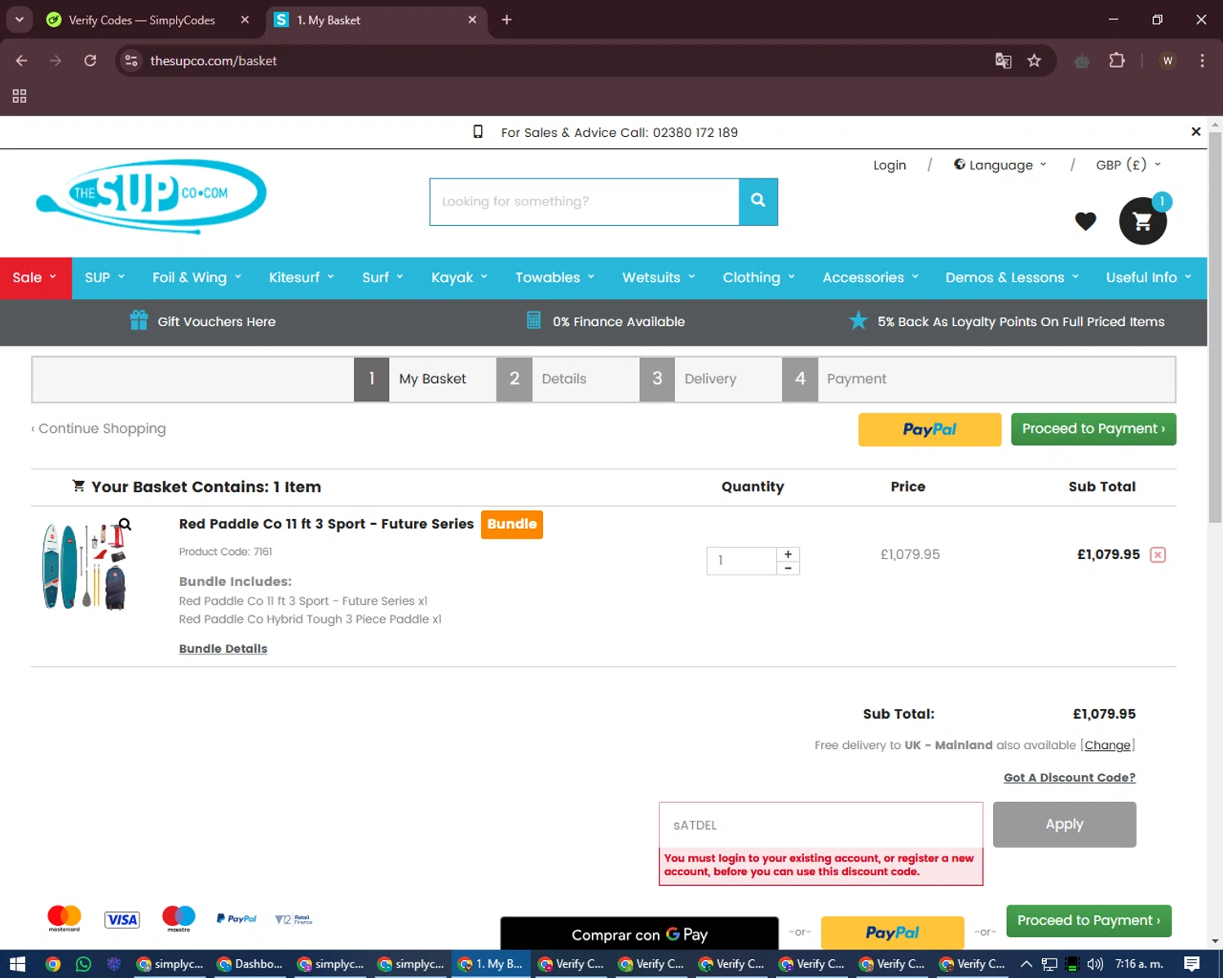Click top Proceed to Payment button
1223x978 pixels.
[1093, 430]
